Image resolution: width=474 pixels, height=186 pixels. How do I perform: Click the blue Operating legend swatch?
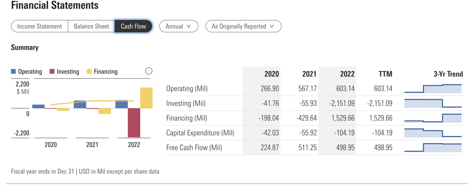pos(13,72)
